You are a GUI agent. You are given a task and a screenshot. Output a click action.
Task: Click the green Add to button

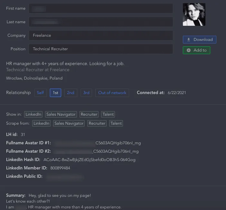click(196, 50)
